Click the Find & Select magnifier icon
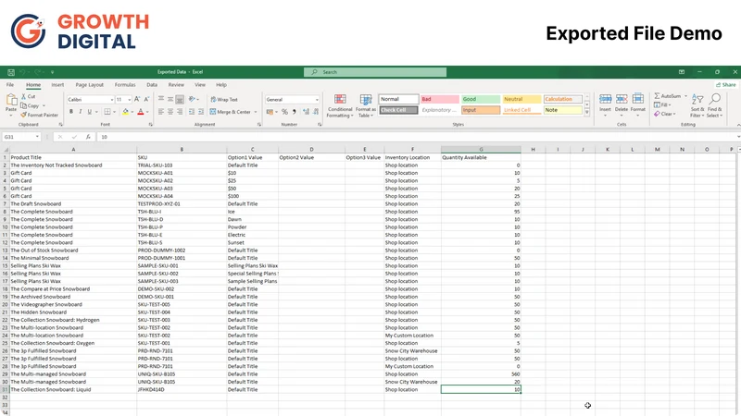 (715, 99)
